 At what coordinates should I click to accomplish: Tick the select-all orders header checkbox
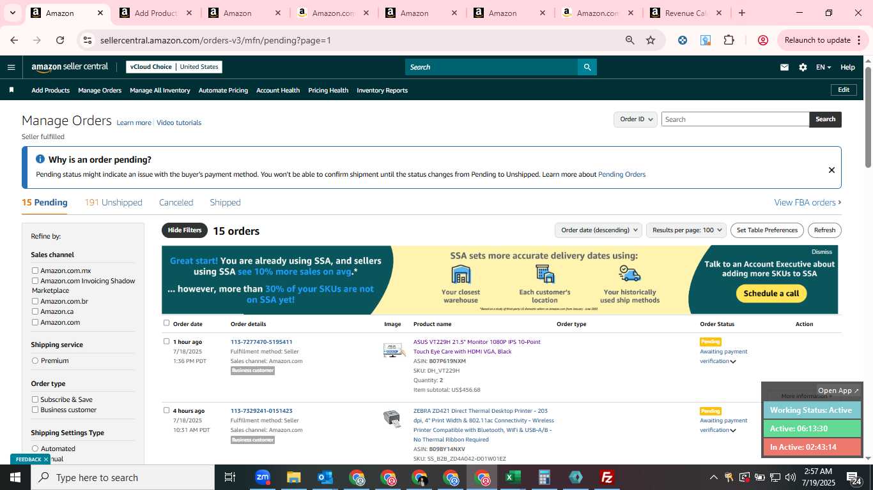(x=167, y=323)
